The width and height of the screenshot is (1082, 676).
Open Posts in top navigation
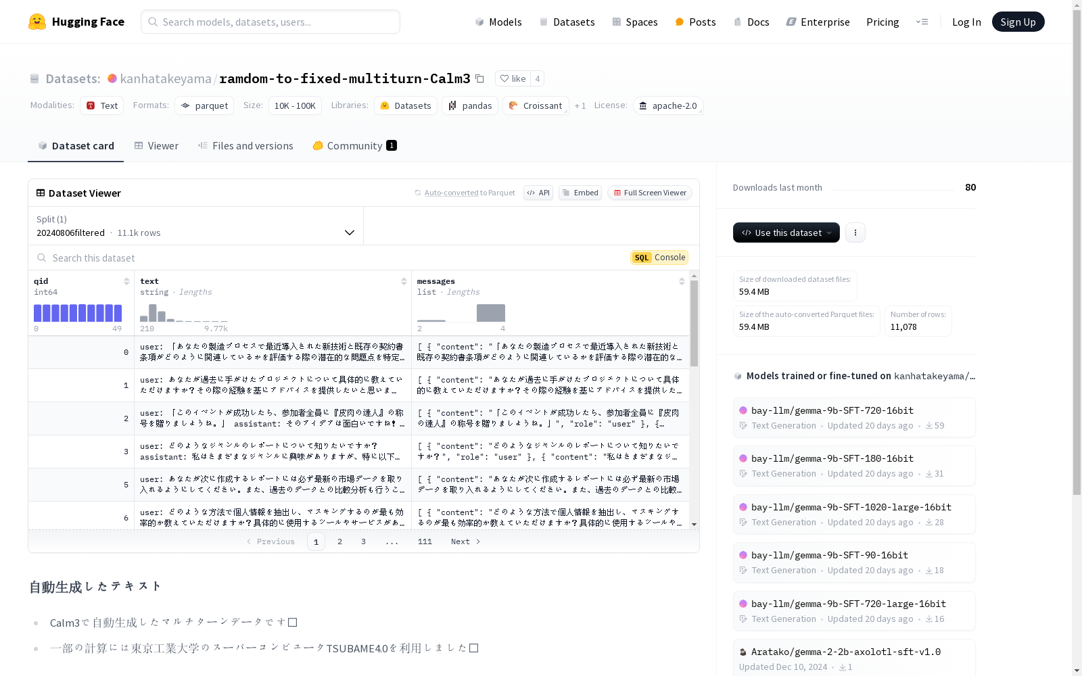[695, 22]
